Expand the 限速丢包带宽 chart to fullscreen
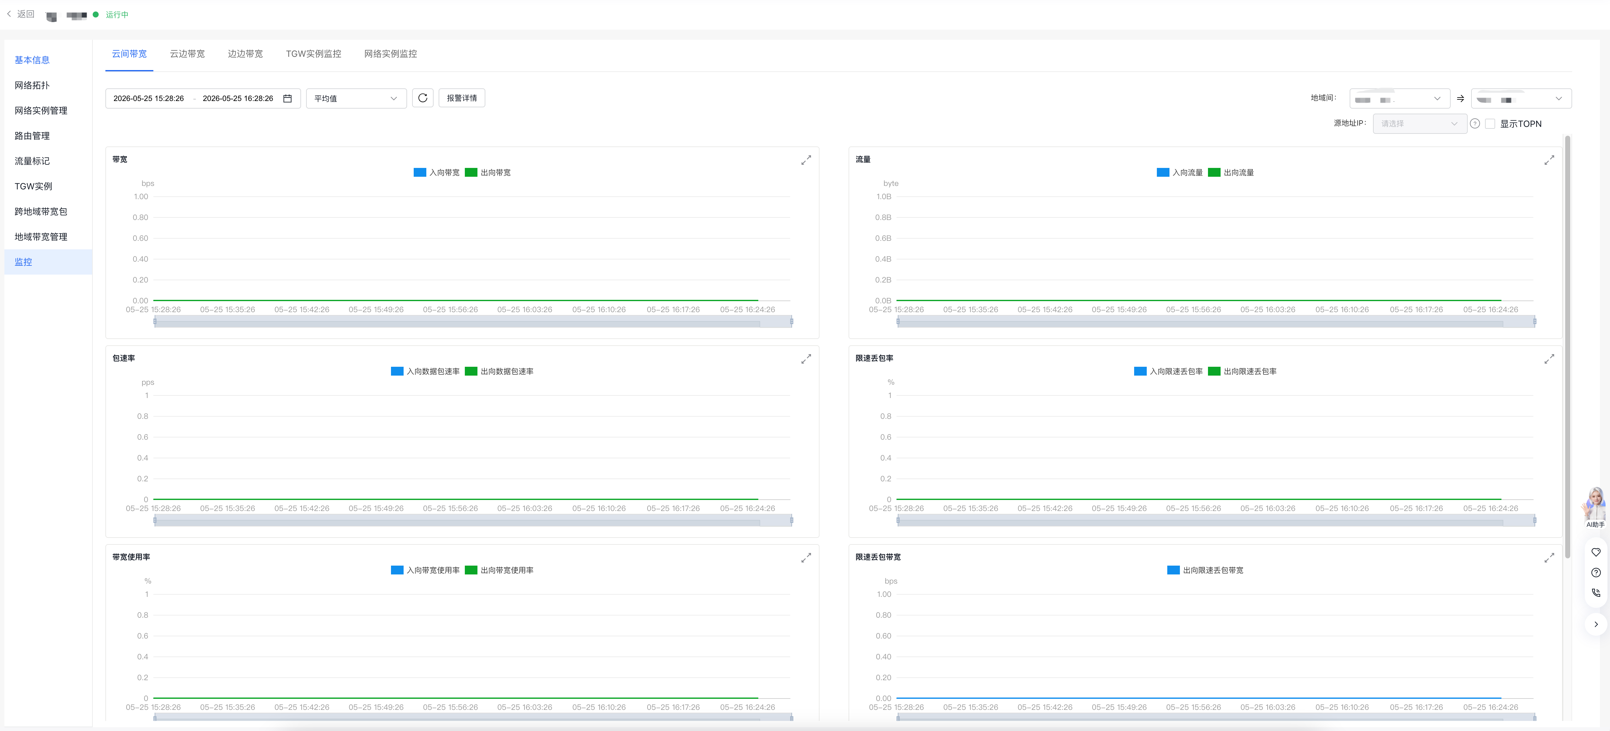 coord(1549,558)
